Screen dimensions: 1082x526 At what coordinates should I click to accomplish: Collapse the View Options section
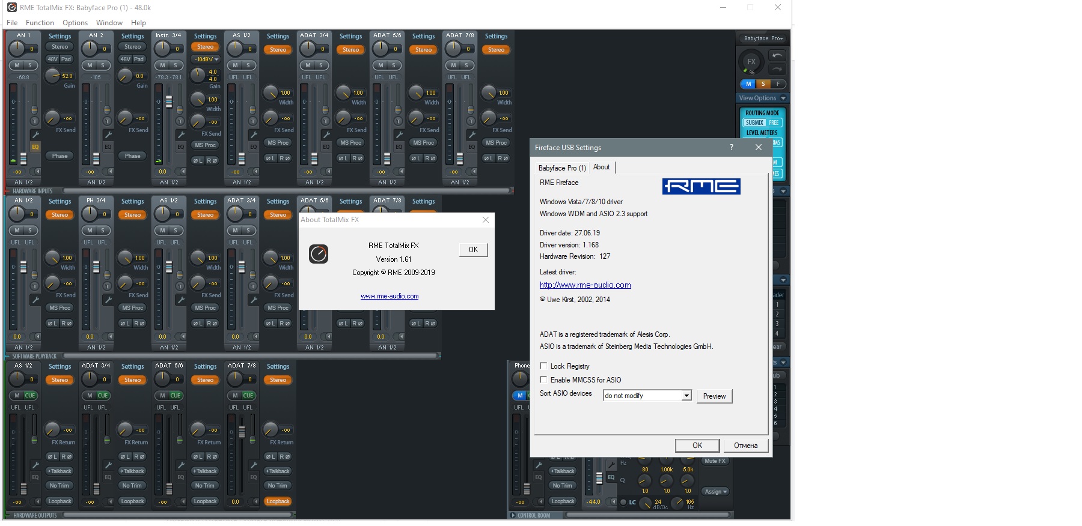pos(783,98)
